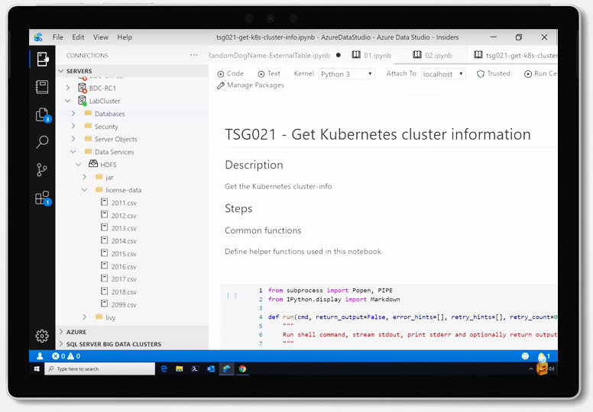The height and width of the screenshot is (412, 593).
Task: Open the Notebooks view in the activity bar
Action: tap(42, 87)
